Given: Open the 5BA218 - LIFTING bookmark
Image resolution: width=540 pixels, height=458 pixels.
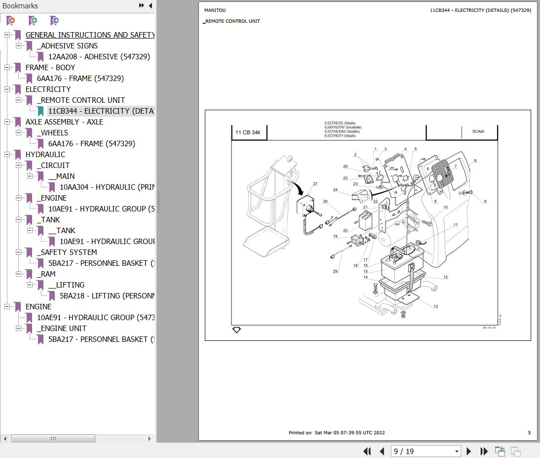Looking at the screenshot, I should tap(107, 296).
